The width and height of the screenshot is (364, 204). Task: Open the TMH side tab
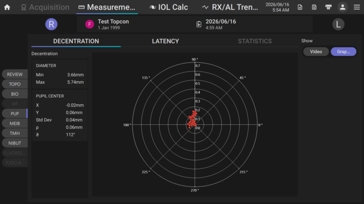(15, 133)
